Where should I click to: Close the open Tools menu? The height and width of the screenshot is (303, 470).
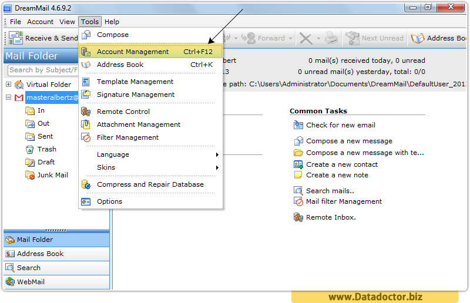click(90, 22)
